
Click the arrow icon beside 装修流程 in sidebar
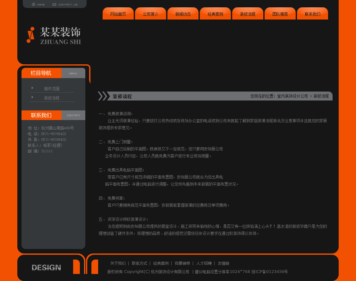32,97
